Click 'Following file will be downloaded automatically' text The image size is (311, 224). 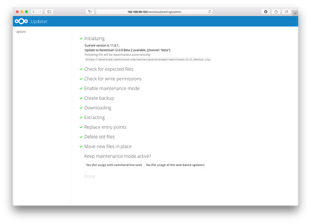(x=118, y=55)
